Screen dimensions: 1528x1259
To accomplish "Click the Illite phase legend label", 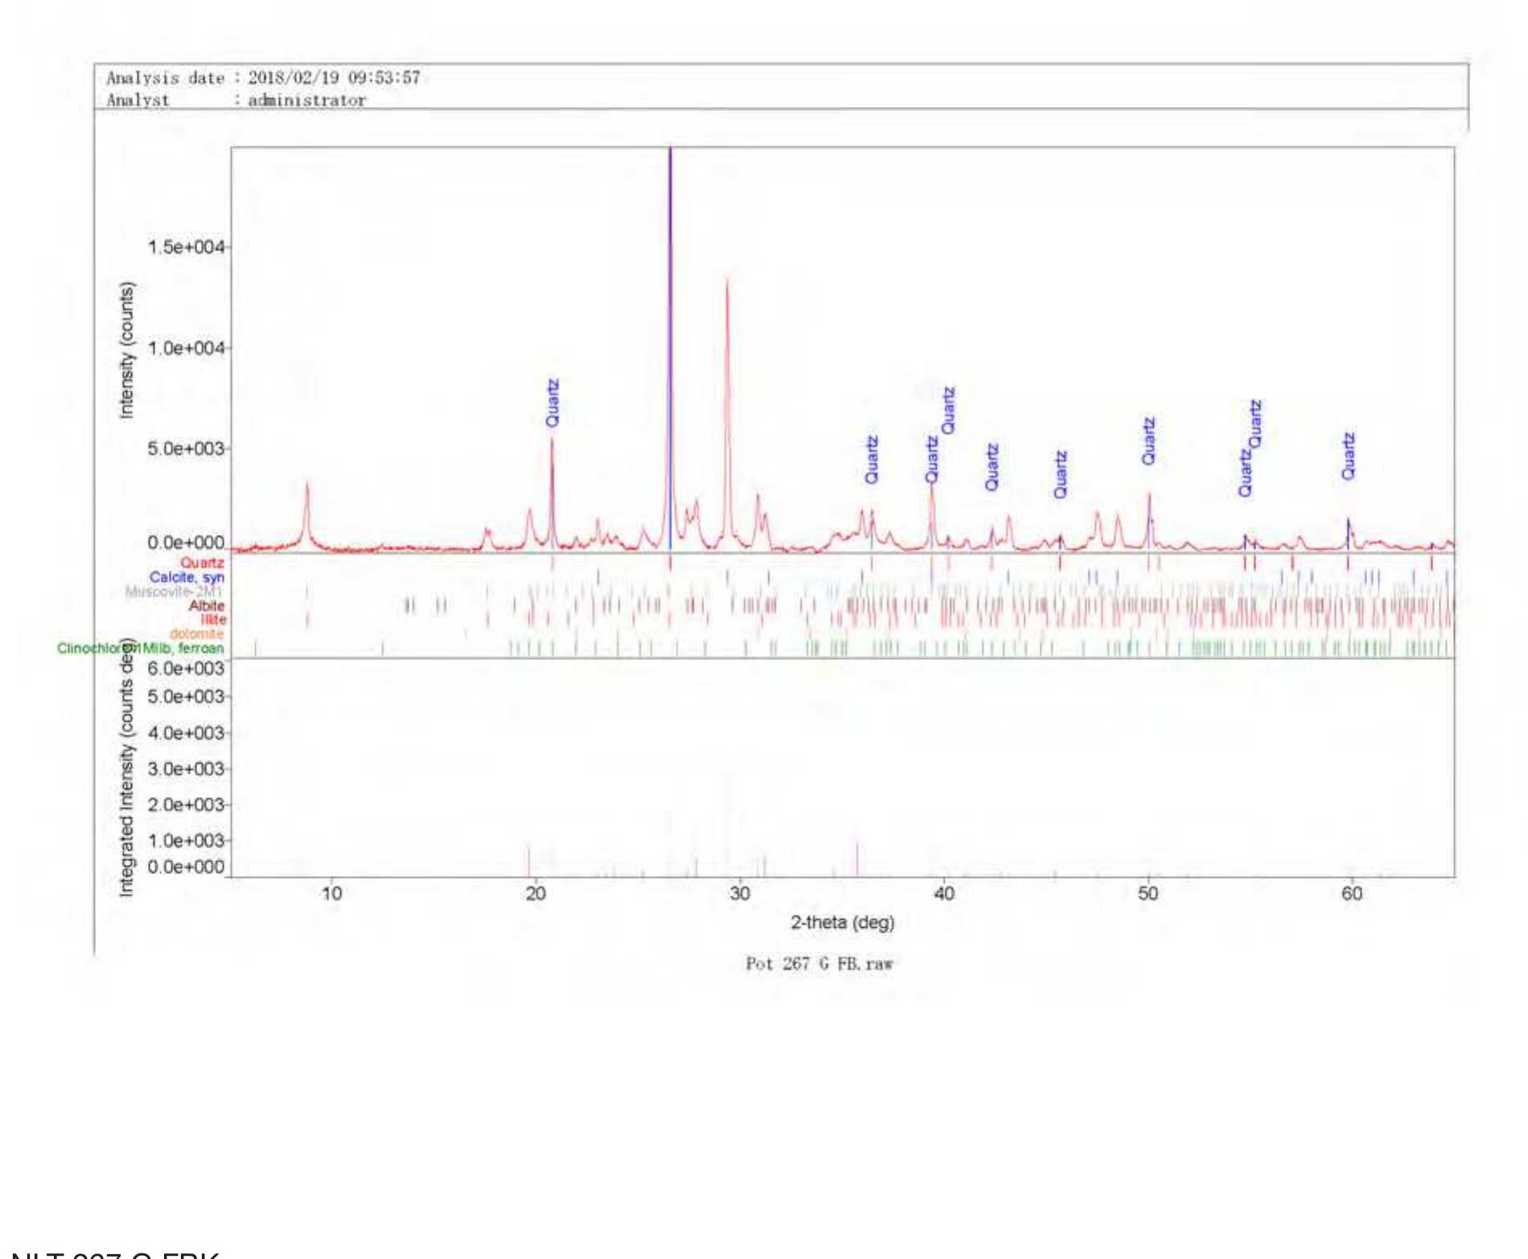I will pos(213,620).
